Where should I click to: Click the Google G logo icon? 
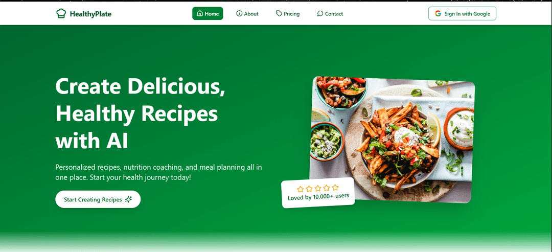[438, 13]
